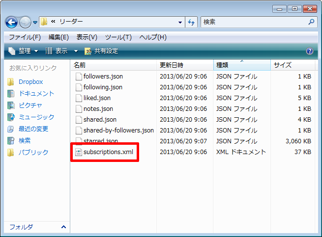This screenshot has height=237, width=322.
Task: Click the 共有設定 sharing button
Action: coord(101,51)
